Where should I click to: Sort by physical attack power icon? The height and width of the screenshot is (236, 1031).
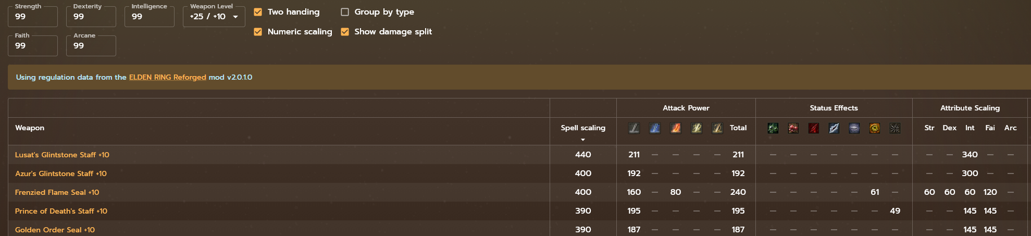(633, 128)
